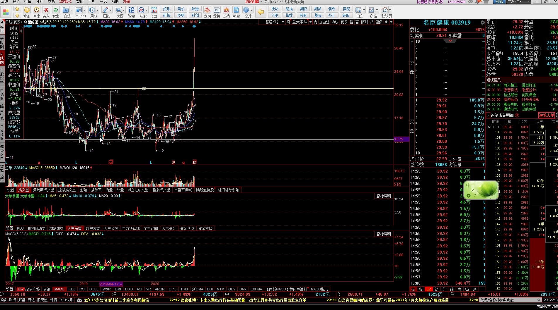Screen dimensions: 558x310
Task: Click the 卖出 sell icon
Action: coord(56,10)
